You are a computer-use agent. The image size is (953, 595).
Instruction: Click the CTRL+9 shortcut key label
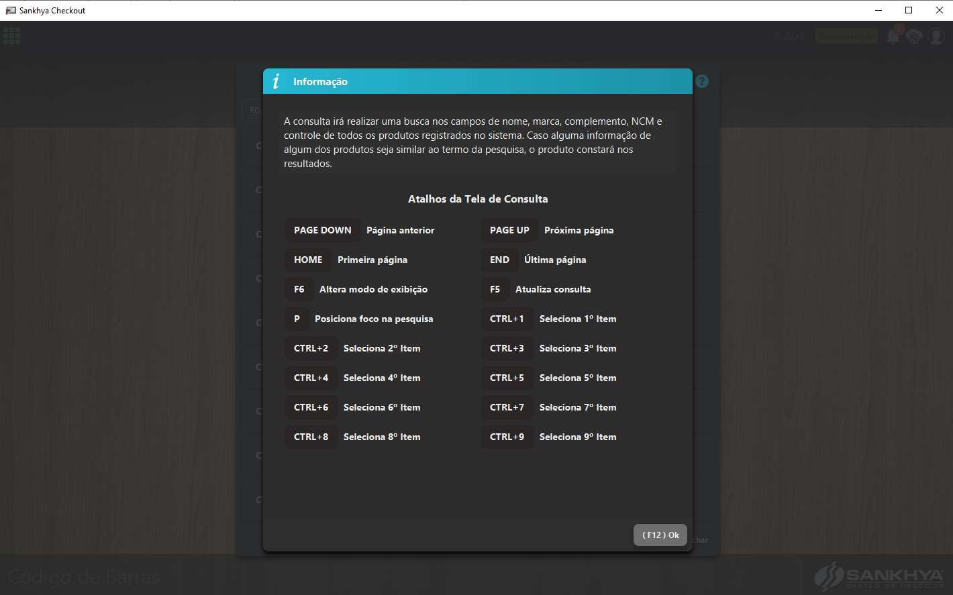(x=507, y=437)
